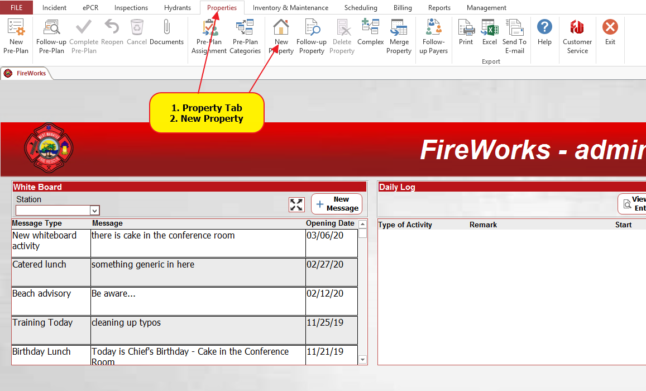
Task: Open the Complex tool
Action: pos(370,32)
